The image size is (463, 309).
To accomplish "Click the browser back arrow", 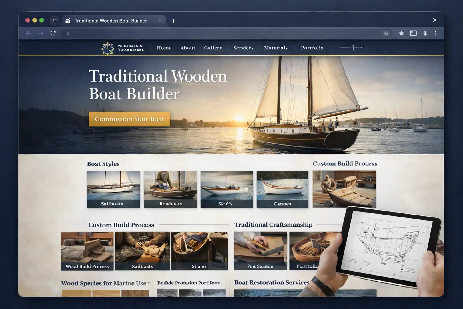I will (x=28, y=33).
